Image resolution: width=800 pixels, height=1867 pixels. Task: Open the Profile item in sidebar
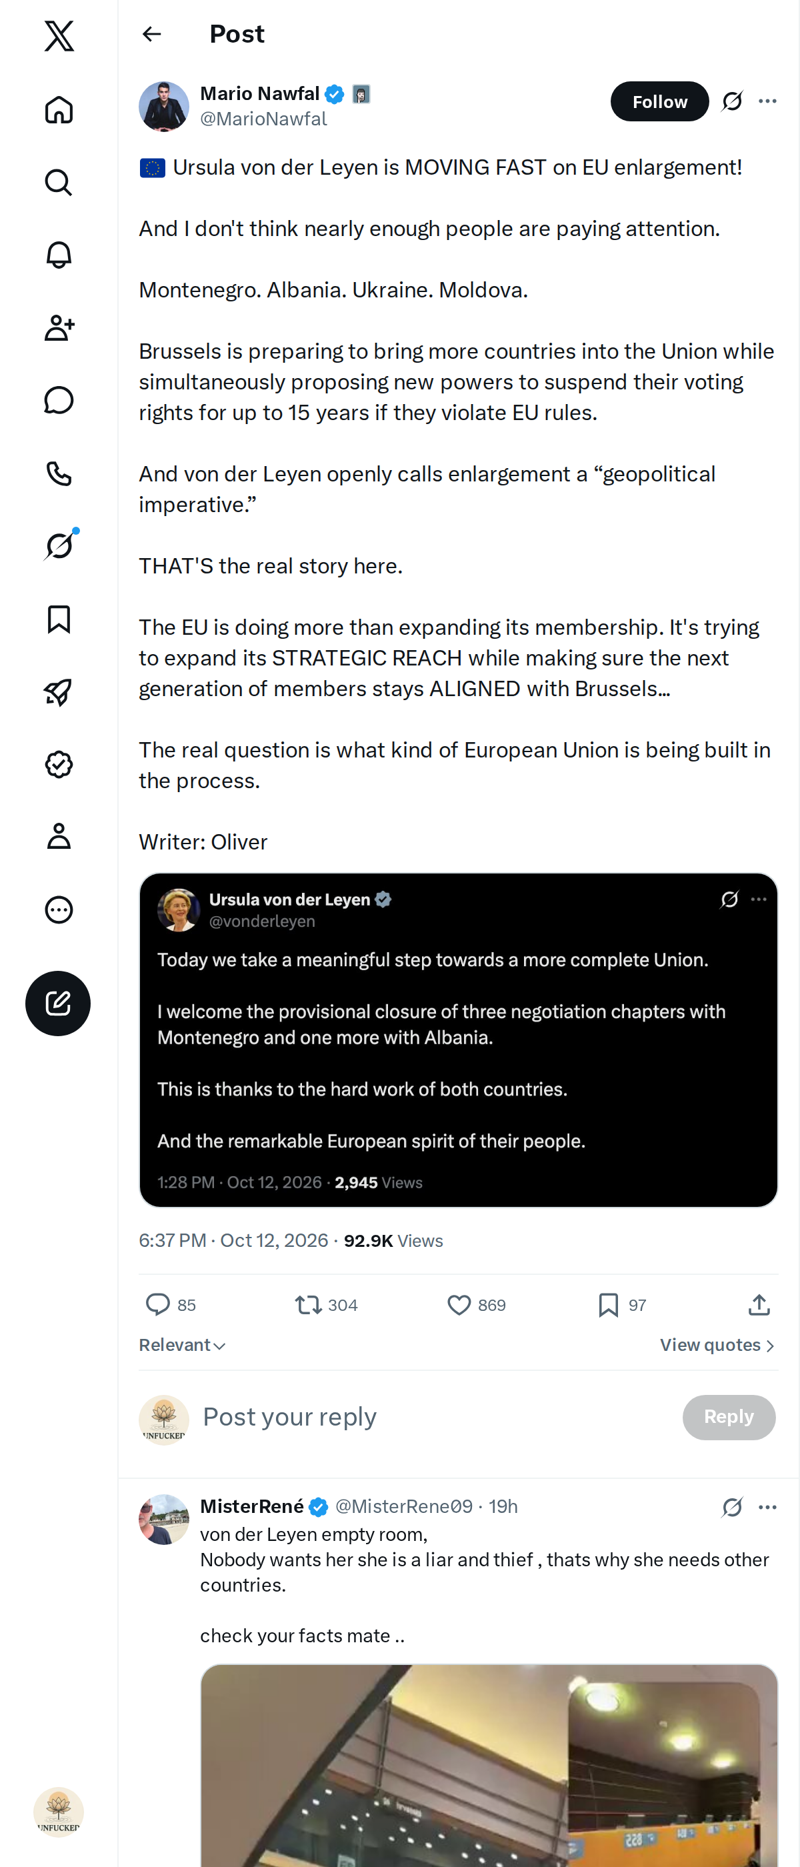click(x=59, y=836)
